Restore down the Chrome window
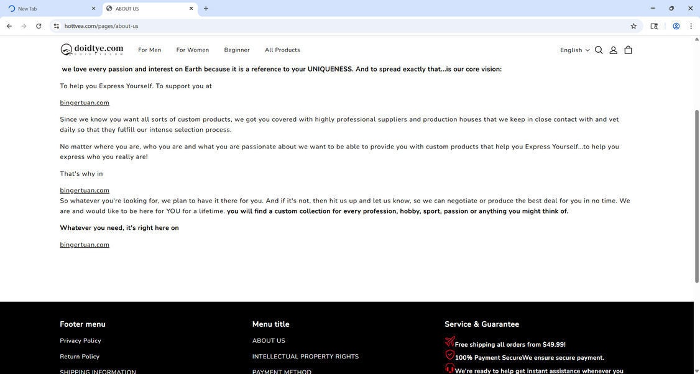This screenshot has width=700, height=374. pos(671,8)
